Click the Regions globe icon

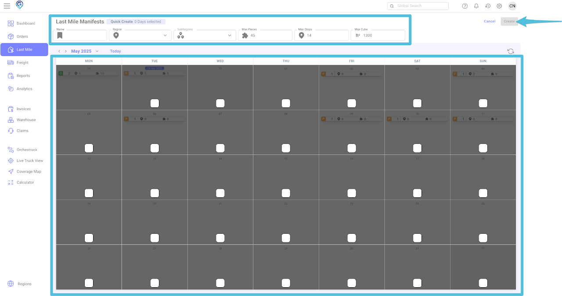11,284
